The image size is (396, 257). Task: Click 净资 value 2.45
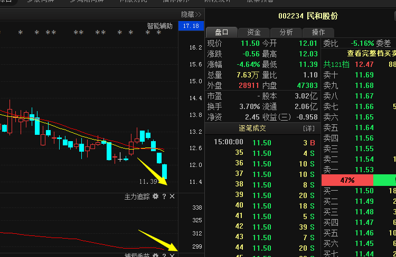pyautogui.click(x=252, y=117)
